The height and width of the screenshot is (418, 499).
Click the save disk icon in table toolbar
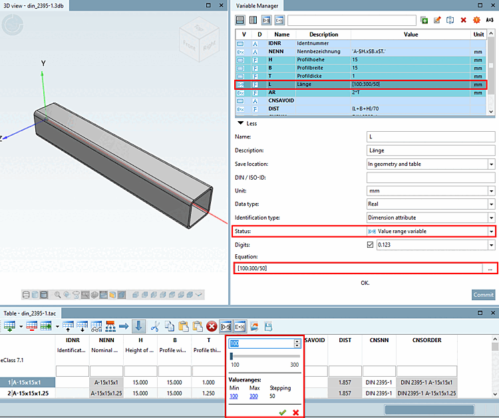[x=269, y=326]
